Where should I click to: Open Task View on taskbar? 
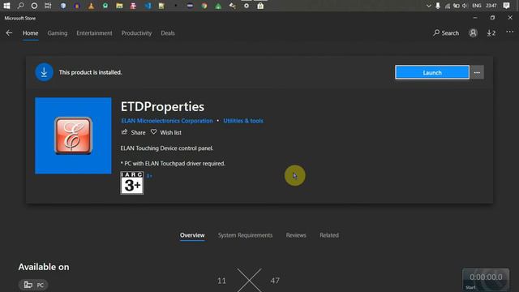point(48,6)
